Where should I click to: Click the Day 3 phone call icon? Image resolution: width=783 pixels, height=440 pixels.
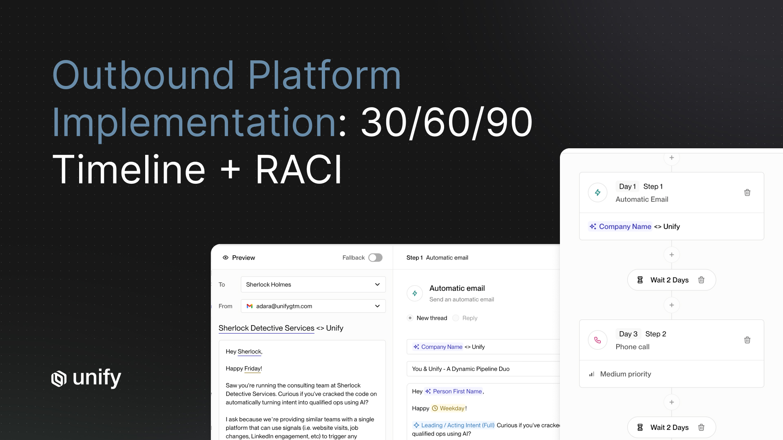598,340
